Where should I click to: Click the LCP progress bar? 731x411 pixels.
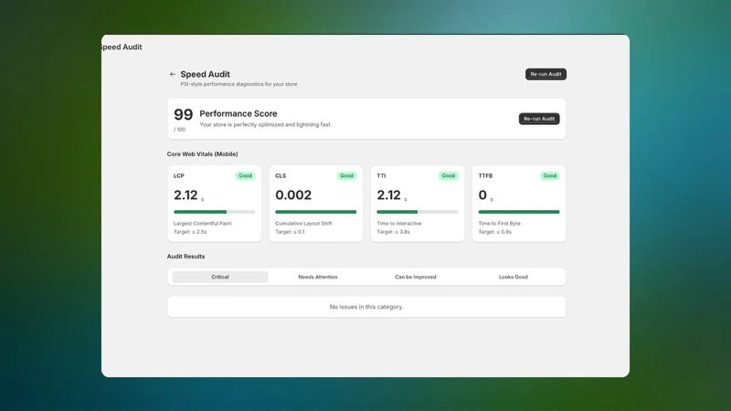[214, 212]
